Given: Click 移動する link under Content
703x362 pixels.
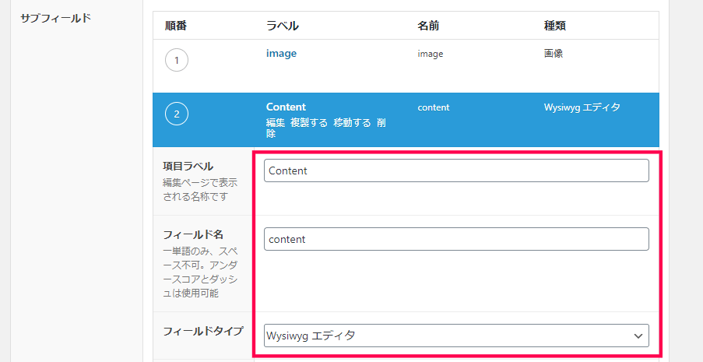Looking at the screenshot, I should click(352, 122).
